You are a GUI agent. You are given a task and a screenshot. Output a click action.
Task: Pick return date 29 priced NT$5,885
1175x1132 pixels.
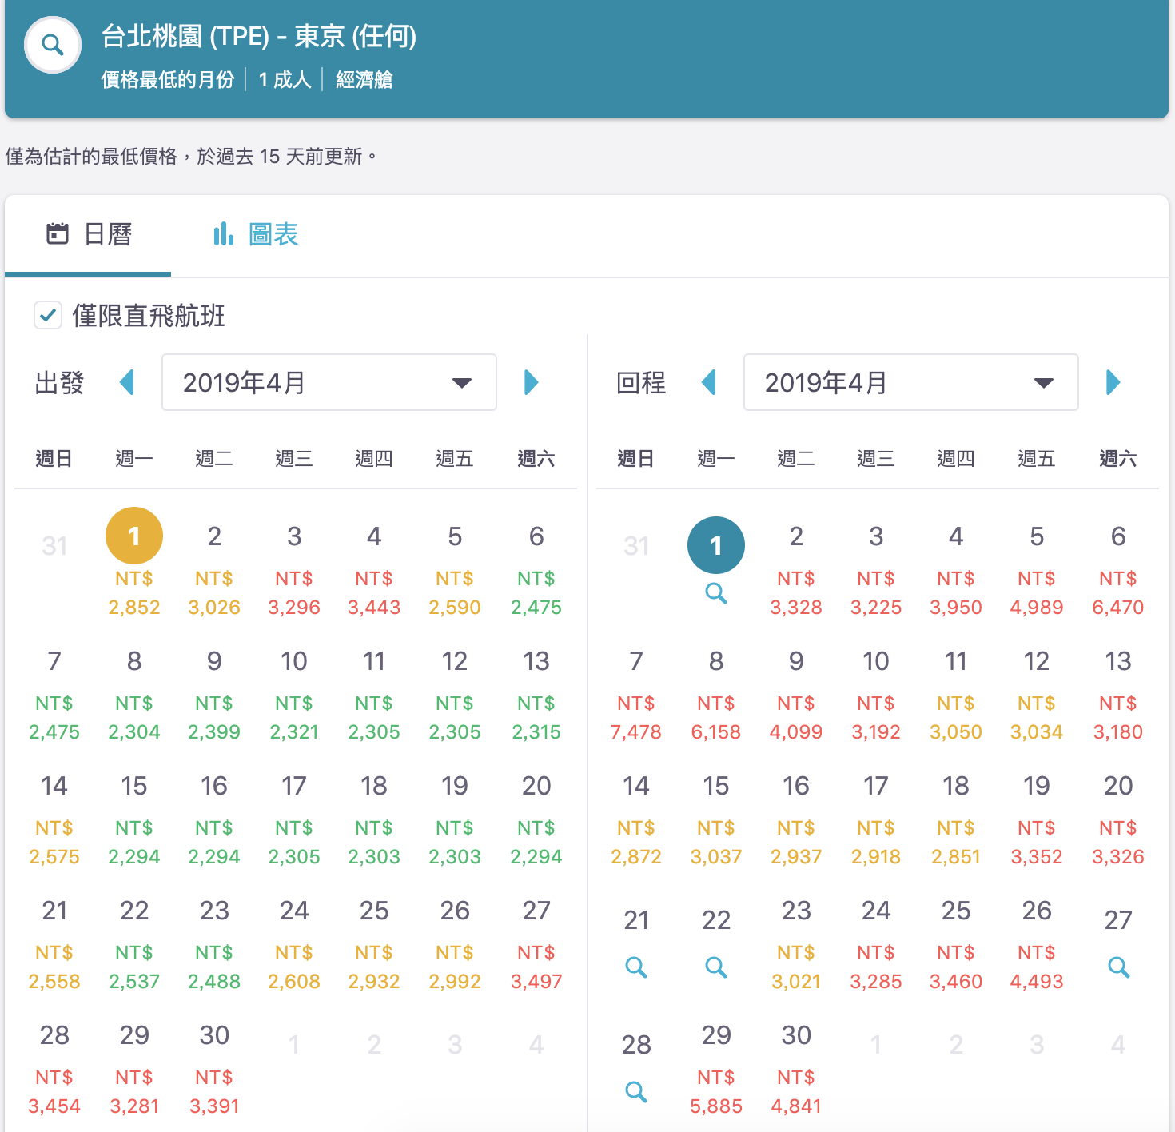click(x=715, y=1069)
